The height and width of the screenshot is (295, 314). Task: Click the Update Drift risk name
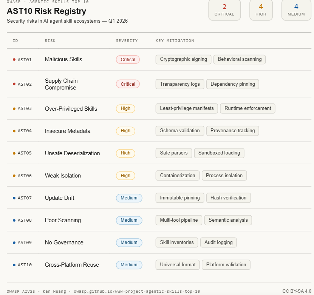click(x=59, y=198)
